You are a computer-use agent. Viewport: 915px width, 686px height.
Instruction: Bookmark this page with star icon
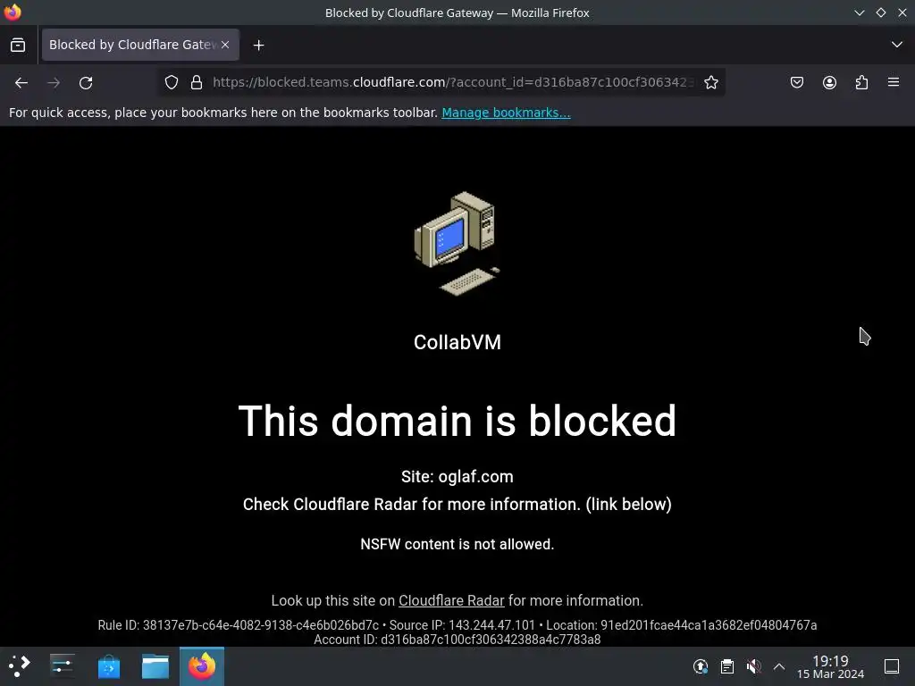pos(710,82)
